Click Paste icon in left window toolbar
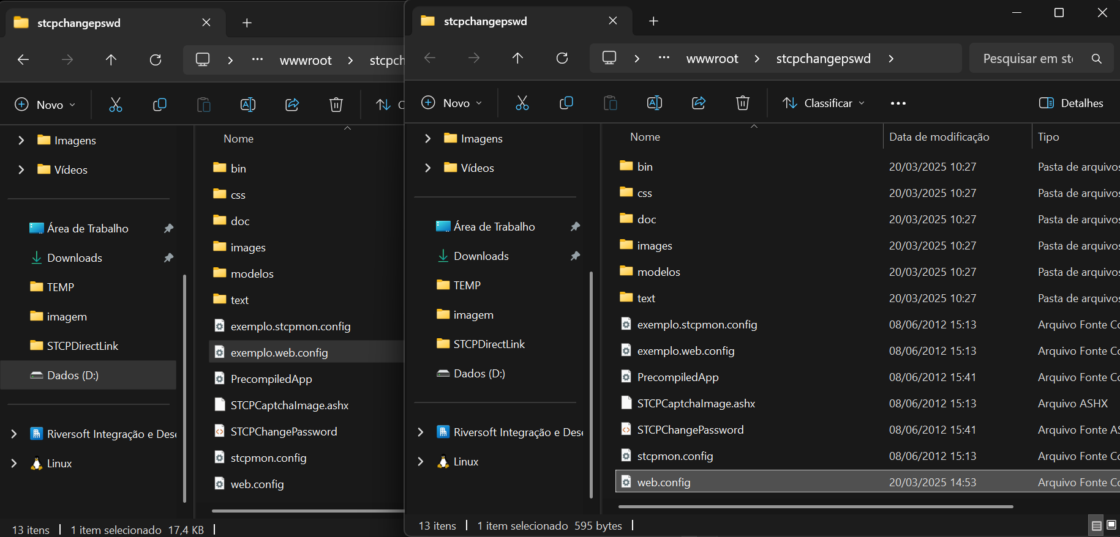Viewport: 1120px width, 537px height. click(x=204, y=105)
